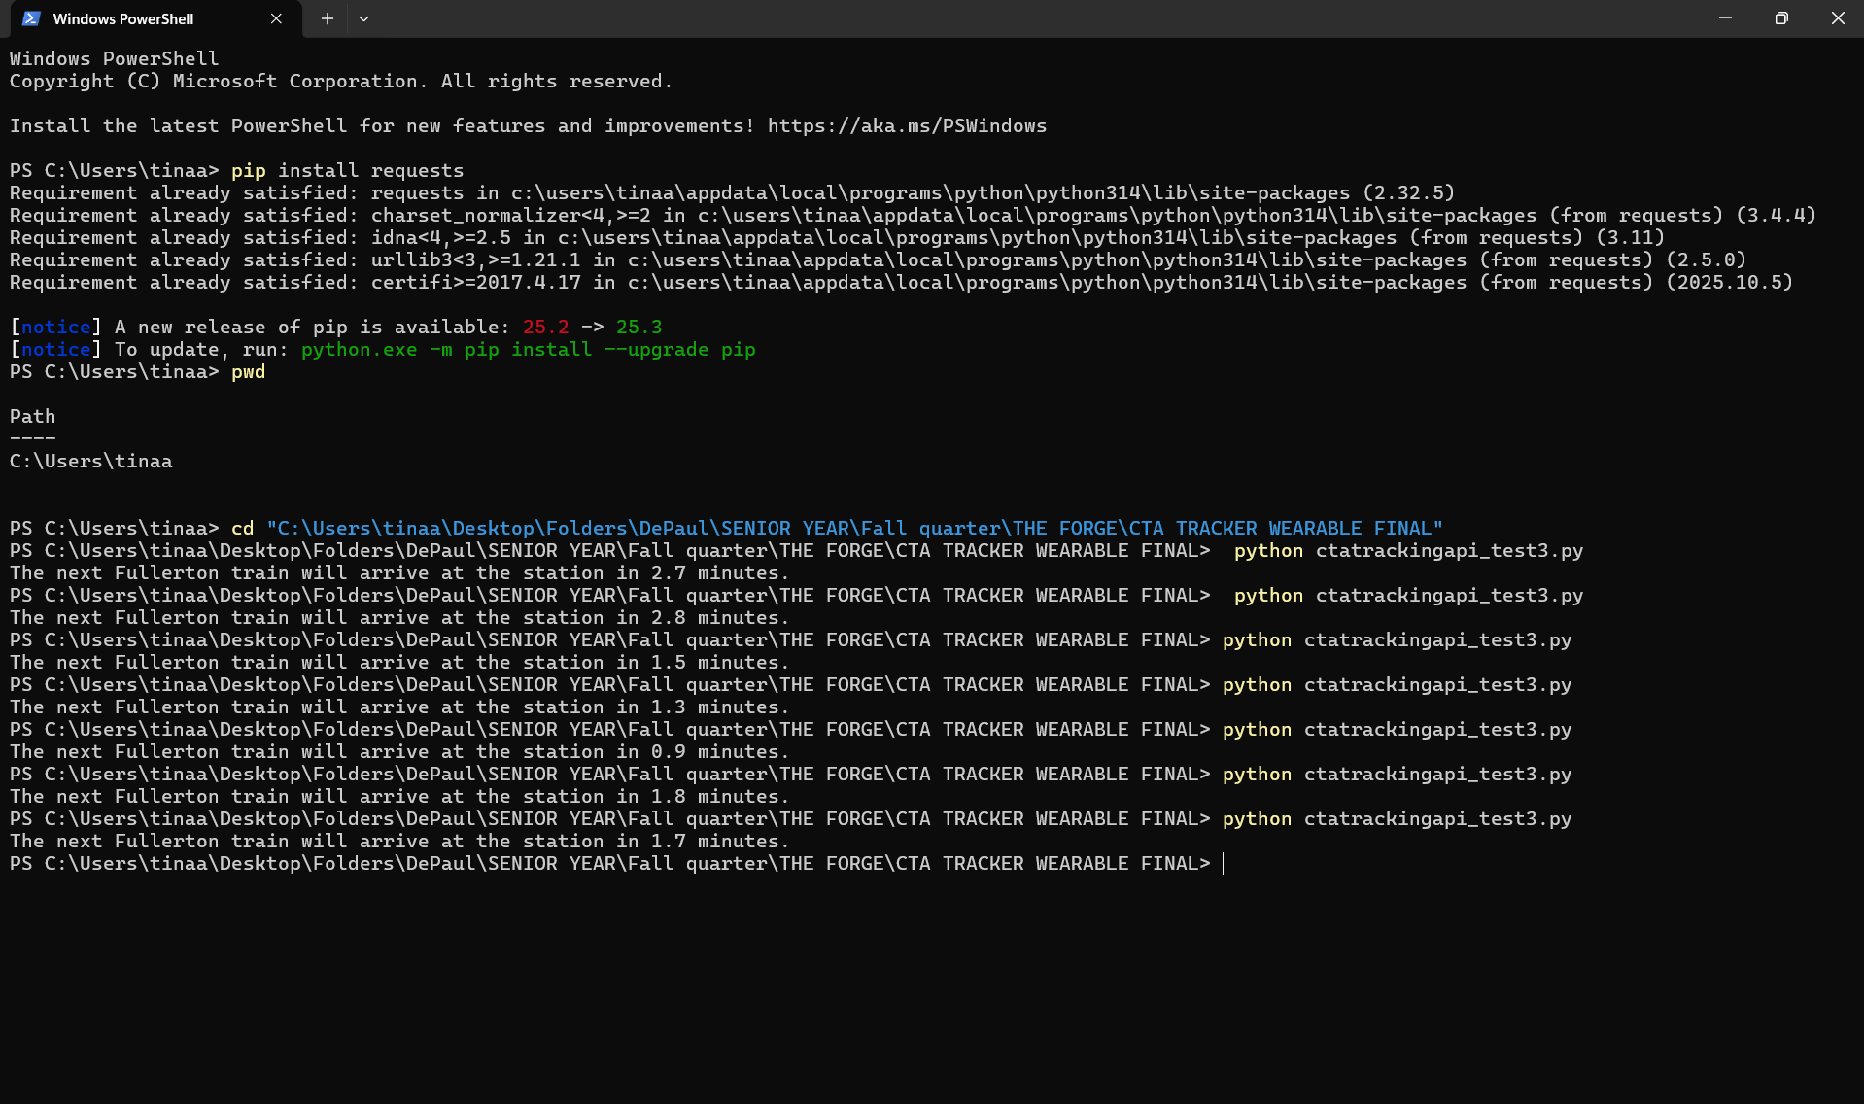Viewport: 1864px width, 1104px height.
Task: Click the pip upgrade command text
Action: (528, 349)
